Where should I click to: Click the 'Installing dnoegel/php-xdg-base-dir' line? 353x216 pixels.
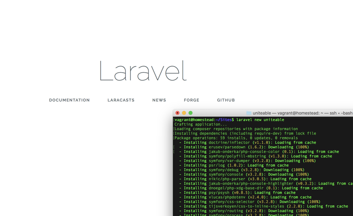(251, 188)
